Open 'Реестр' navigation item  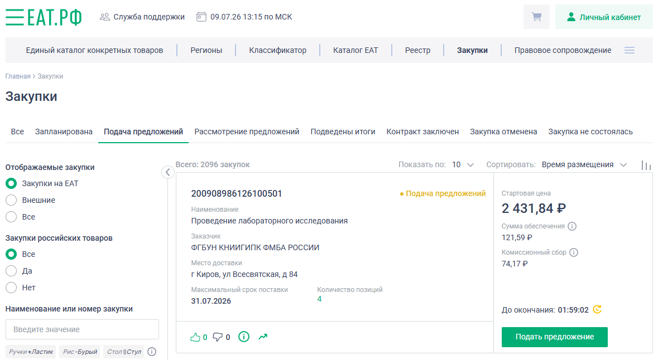(x=417, y=50)
